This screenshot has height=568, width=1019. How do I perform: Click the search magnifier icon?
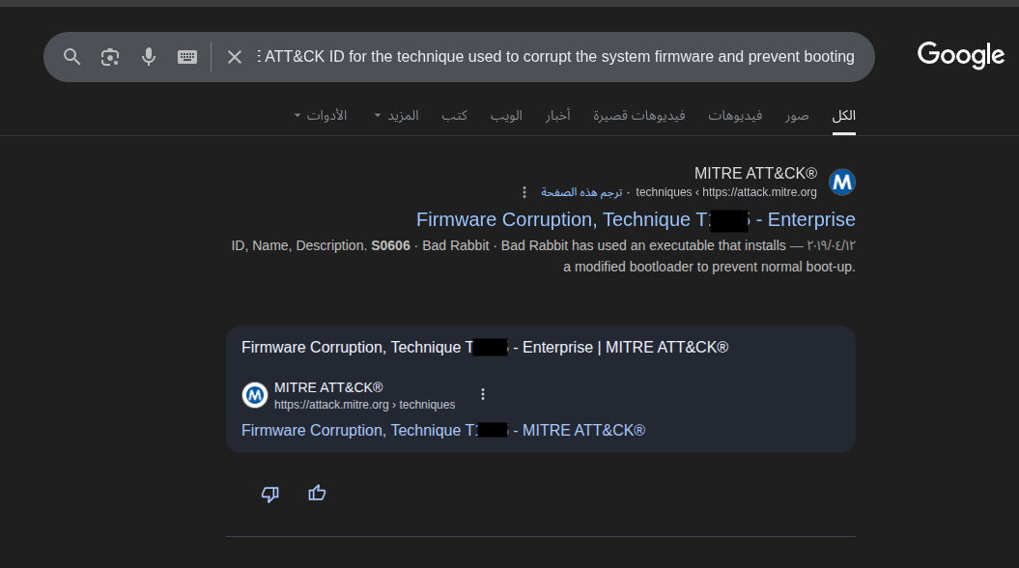pyautogui.click(x=72, y=57)
